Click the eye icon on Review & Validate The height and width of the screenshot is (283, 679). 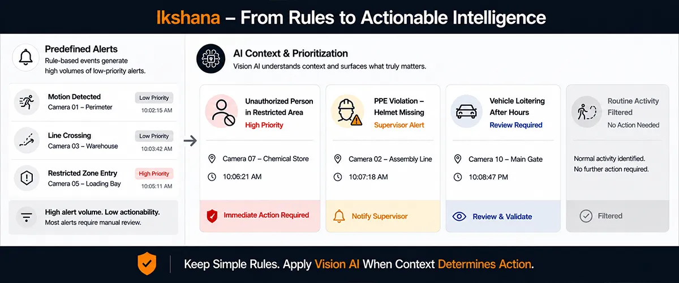(x=459, y=216)
